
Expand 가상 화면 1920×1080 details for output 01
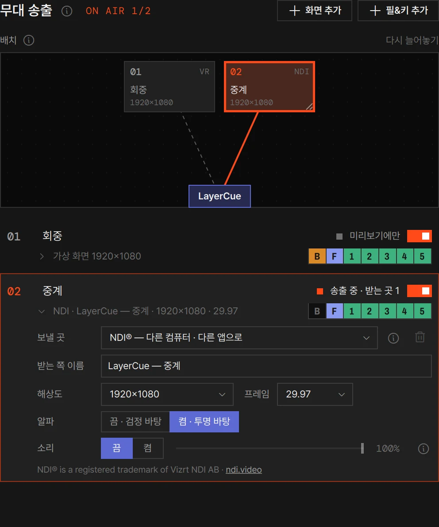[x=42, y=256]
